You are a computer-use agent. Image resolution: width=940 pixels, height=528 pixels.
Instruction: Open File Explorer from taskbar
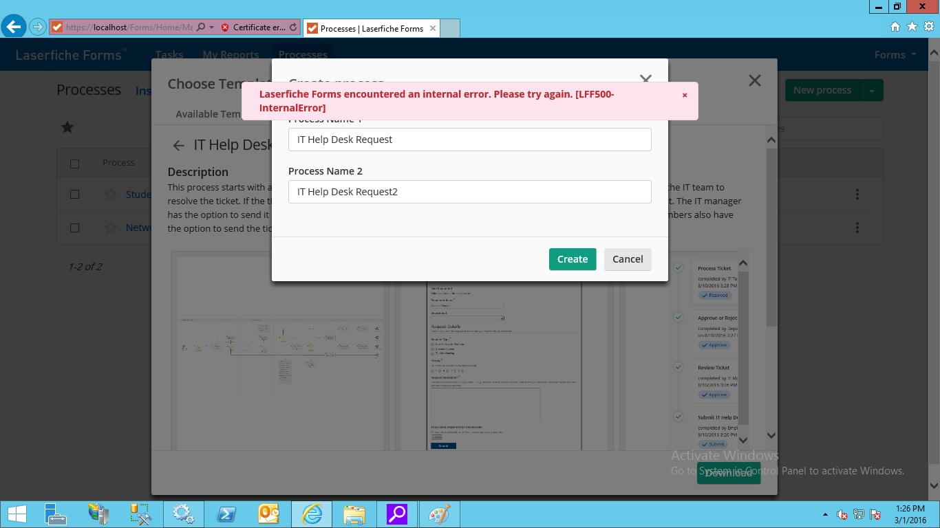click(x=354, y=514)
